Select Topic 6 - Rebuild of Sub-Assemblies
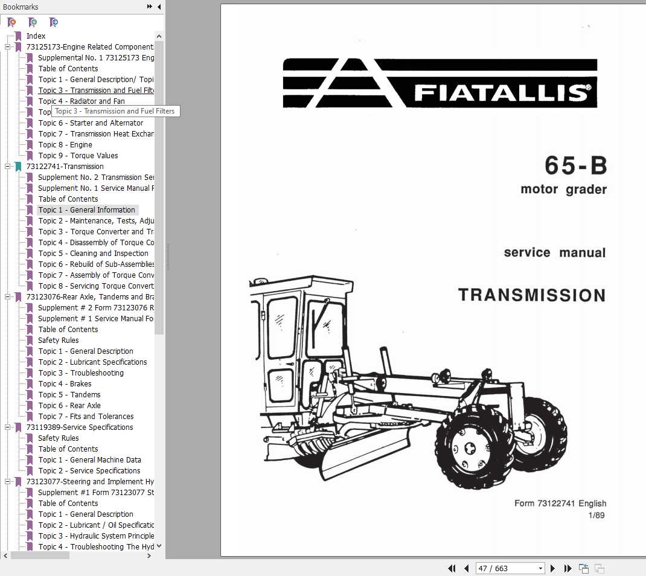The height and width of the screenshot is (576, 646). (x=96, y=264)
